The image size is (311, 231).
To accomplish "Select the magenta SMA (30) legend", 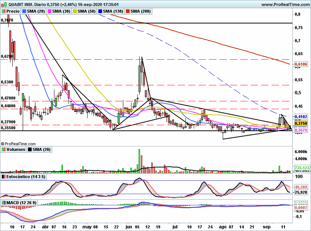I will point(59,11).
